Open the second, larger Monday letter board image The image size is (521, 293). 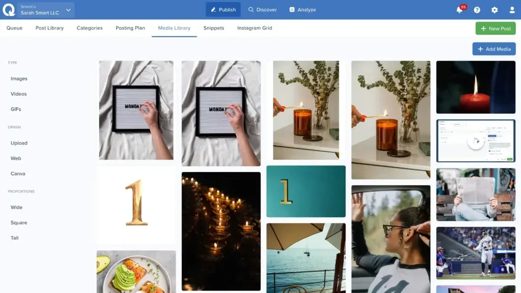[x=221, y=113]
